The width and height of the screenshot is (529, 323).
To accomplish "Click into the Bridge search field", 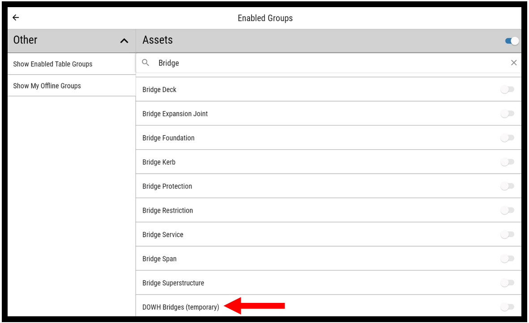I will pyautogui.click(x=313, y=63).
